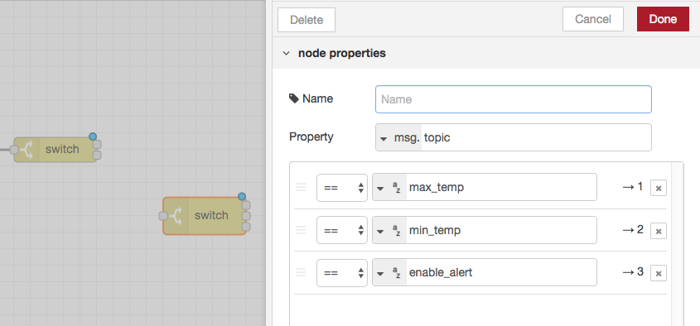700x326 pixels.
Task: Focus the Name input field
Action: click(514, 99)
